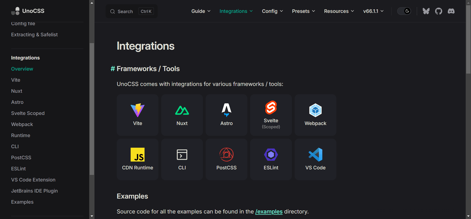The width and height of the screenshot is (471, 219).
Task: Open the GitHub repository icon
Action: click(x=439, y=11)
